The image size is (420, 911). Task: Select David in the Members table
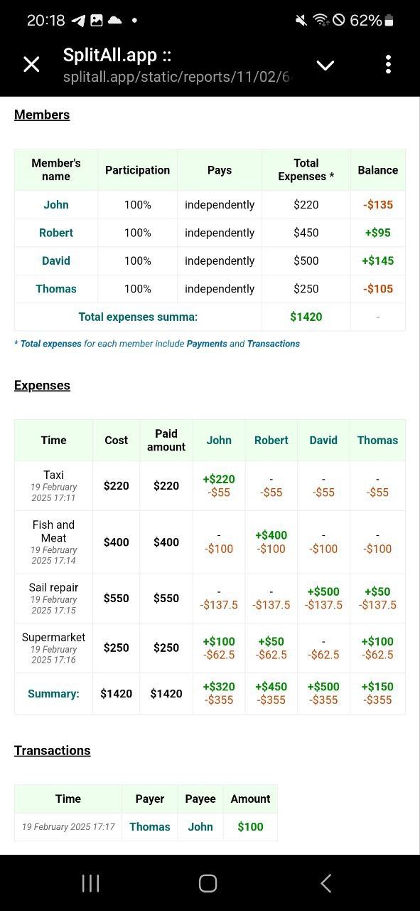click(x=56, y=260)
